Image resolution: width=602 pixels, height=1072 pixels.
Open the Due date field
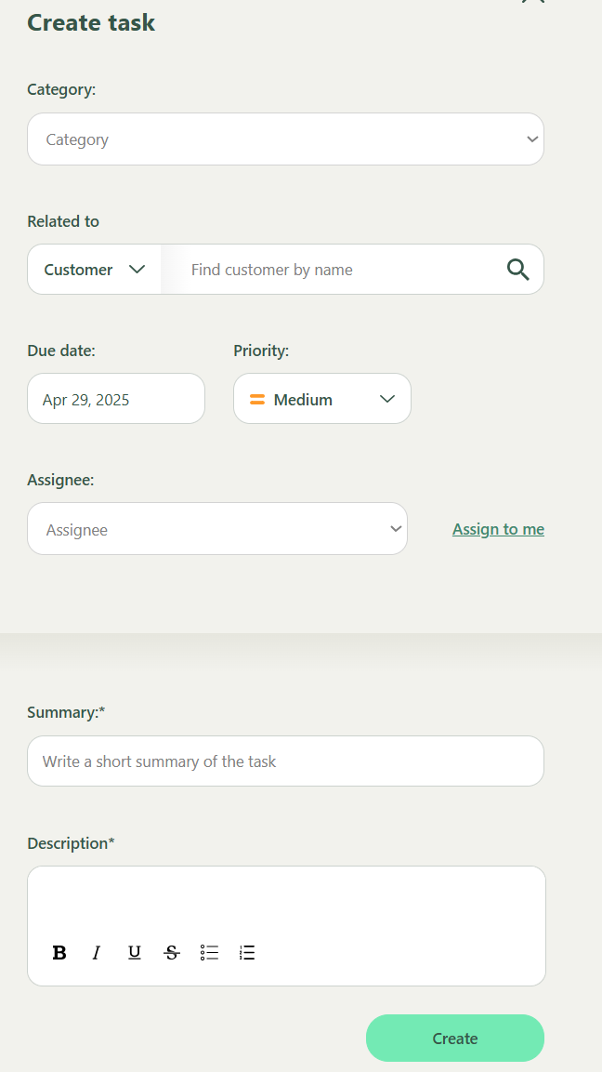coord(116,400)
